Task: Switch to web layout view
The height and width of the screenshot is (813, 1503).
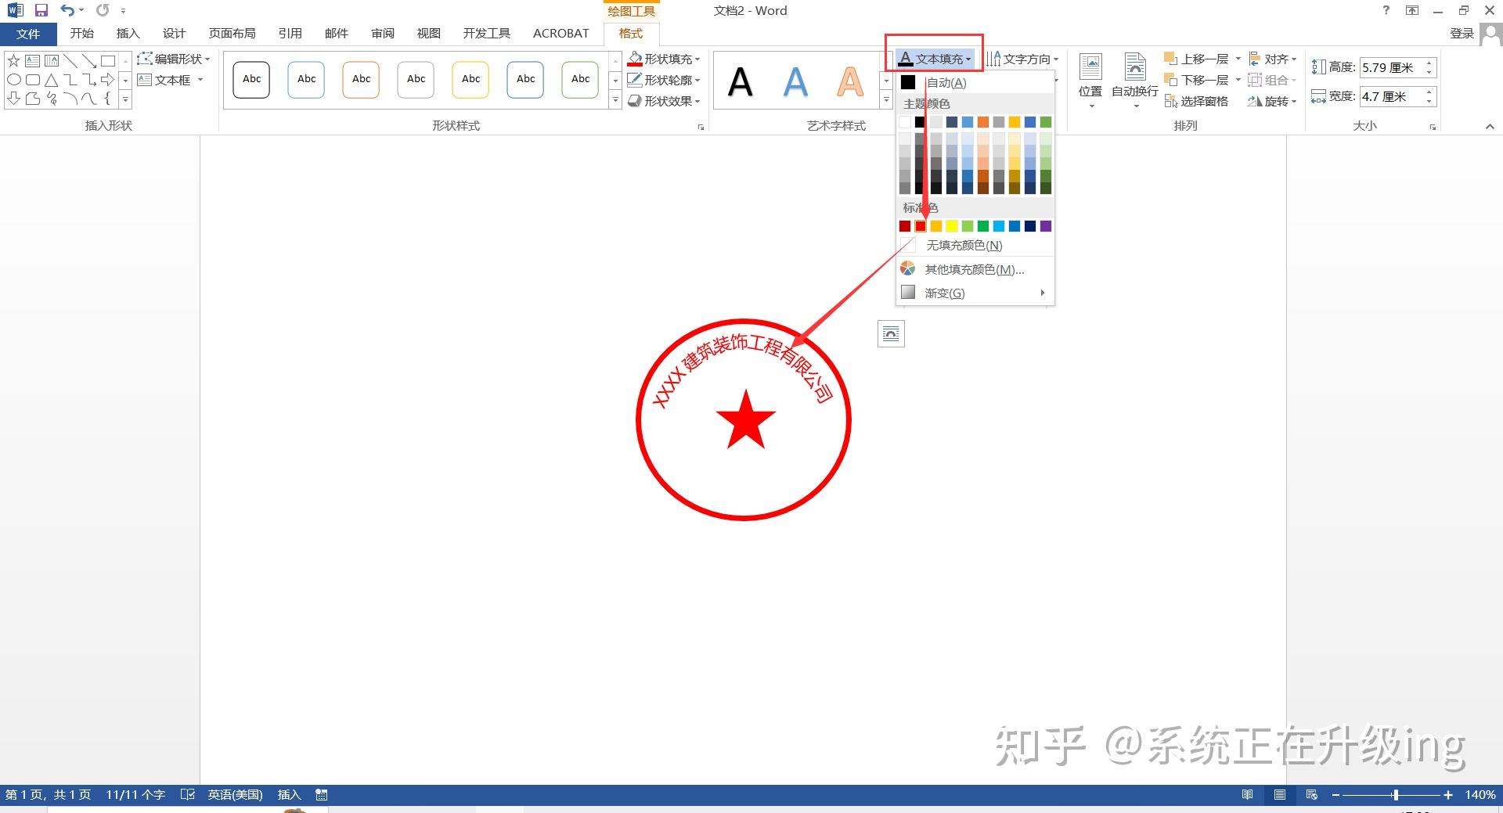Action: tap(1312, 794)
